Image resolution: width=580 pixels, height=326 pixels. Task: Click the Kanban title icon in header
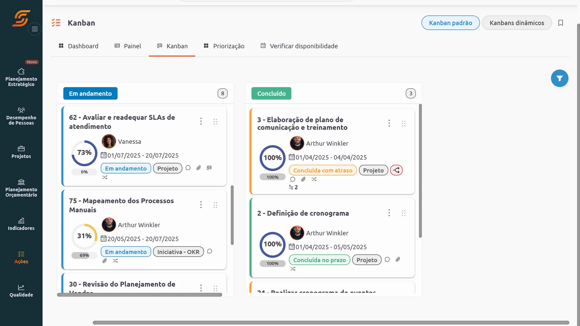[x=56, y=23]
